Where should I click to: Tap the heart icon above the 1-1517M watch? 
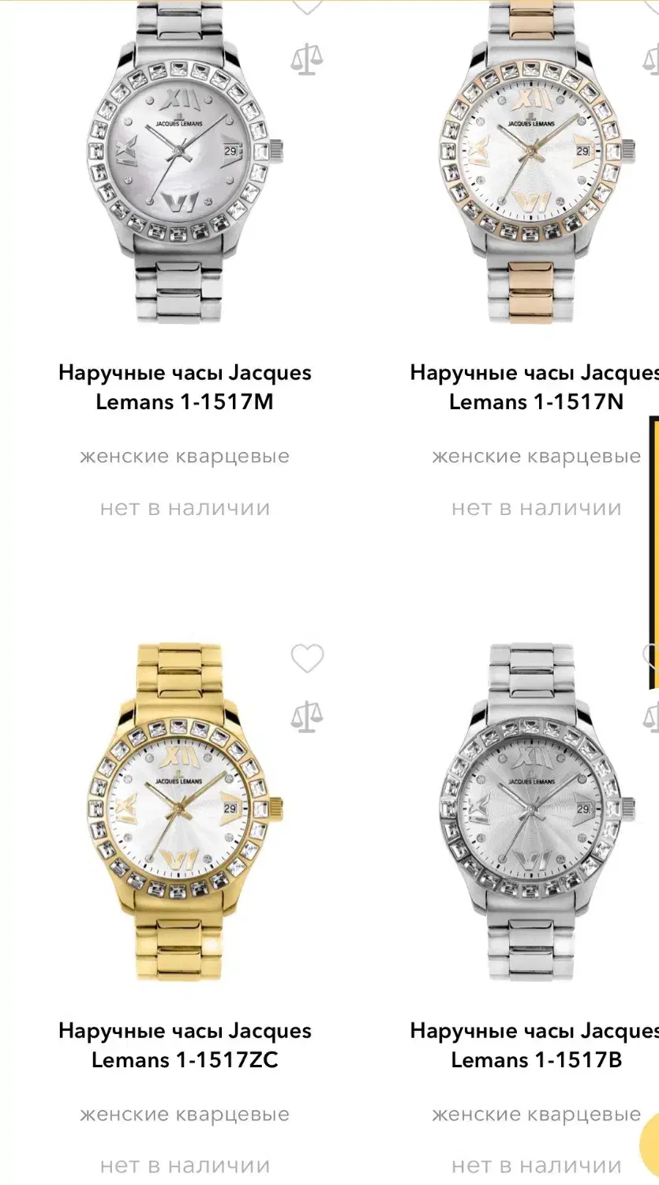(x=307, y=6)
